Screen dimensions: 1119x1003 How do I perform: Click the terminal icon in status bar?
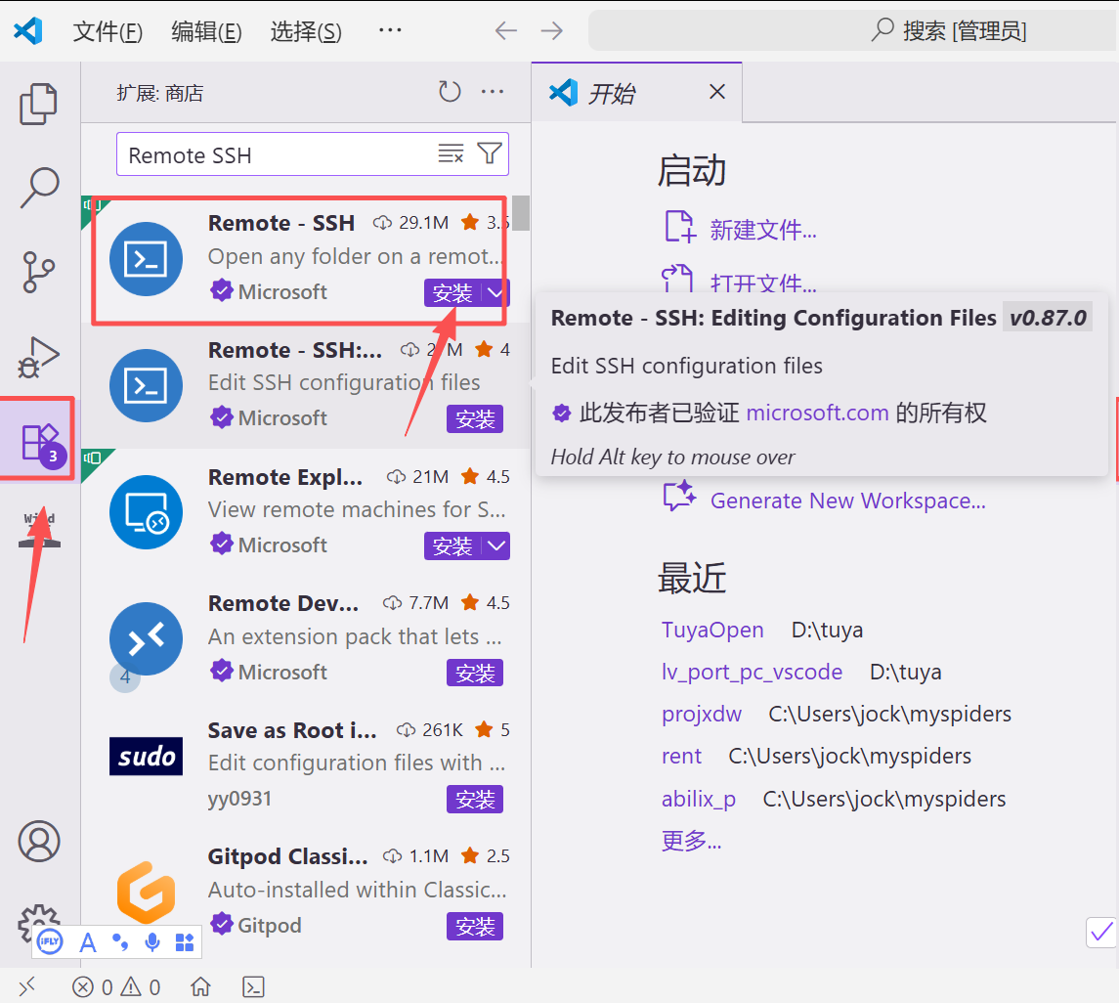pyautogui.click(x=253, y=986)
